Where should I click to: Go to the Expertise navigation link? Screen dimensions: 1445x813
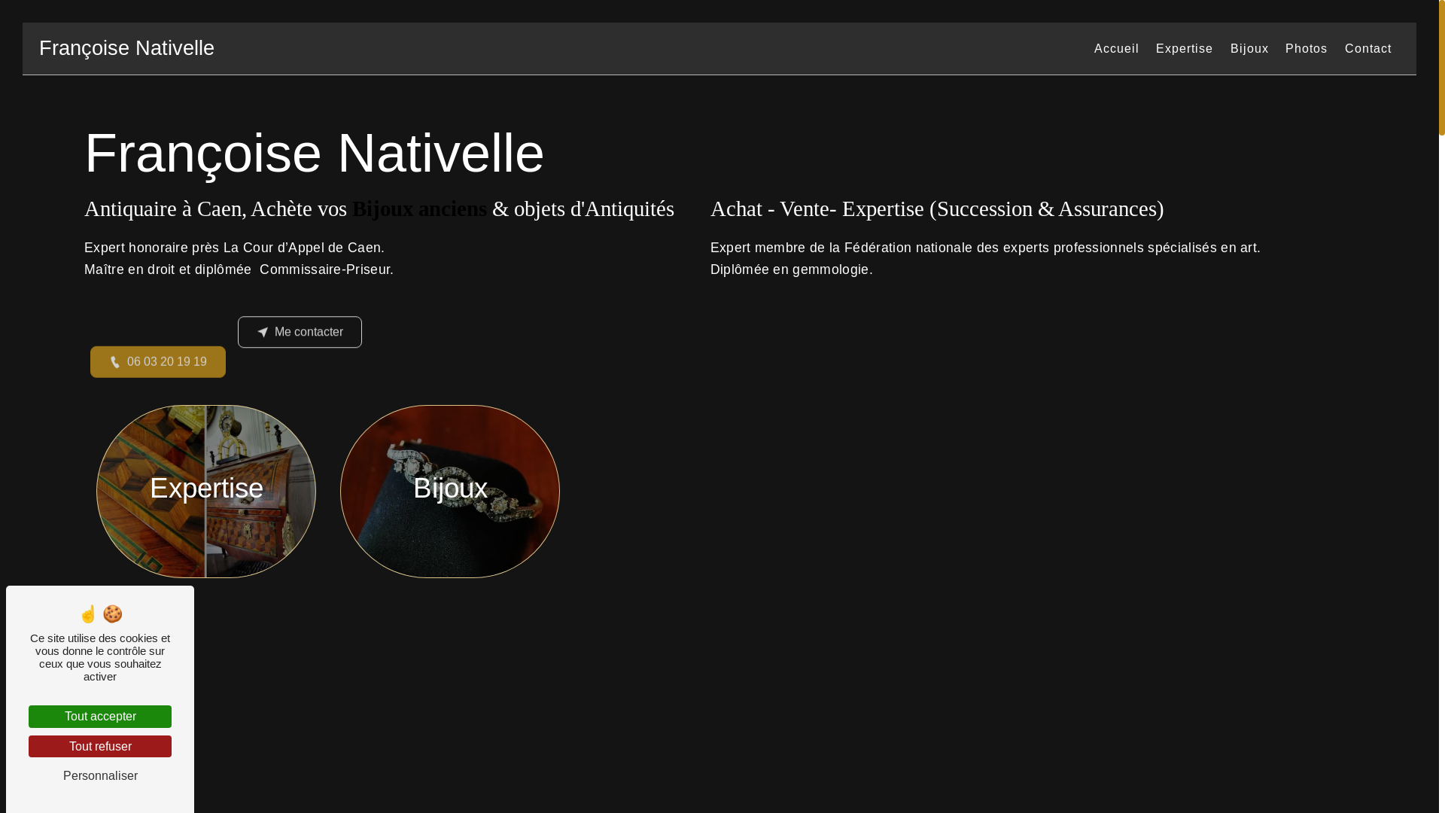(x=1184, y=49)
